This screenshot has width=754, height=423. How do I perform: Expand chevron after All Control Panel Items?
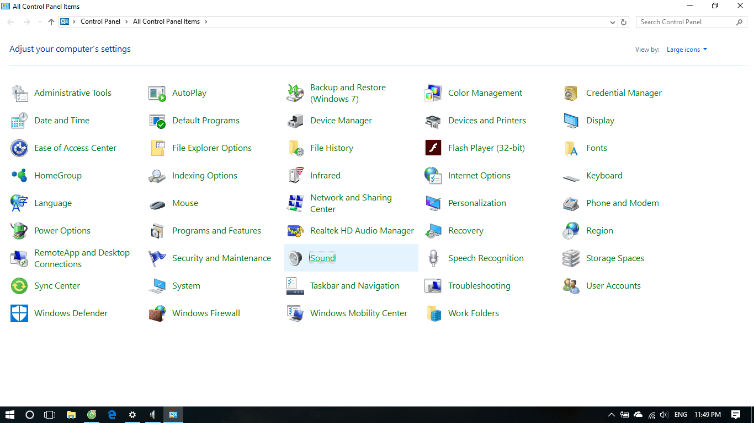click(x=206, y=21)
